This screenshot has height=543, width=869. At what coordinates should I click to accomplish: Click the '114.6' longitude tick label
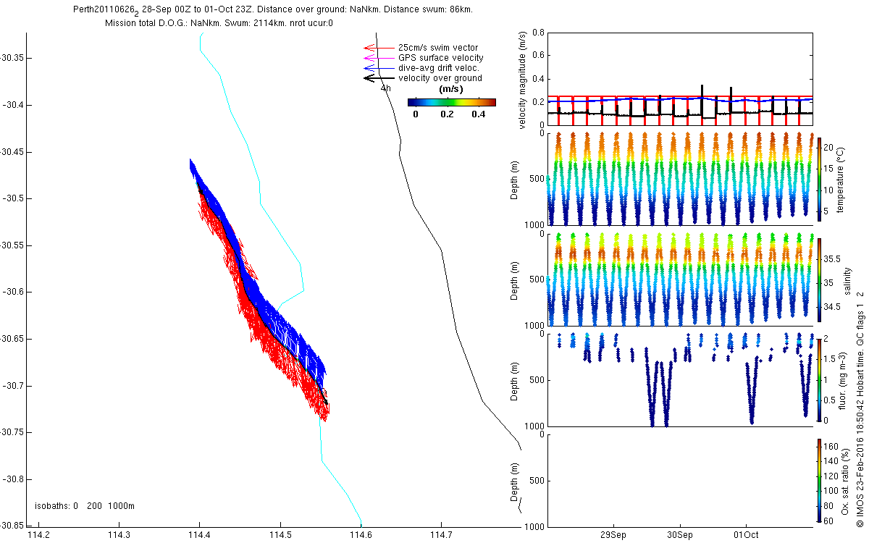tap(361, 535)
